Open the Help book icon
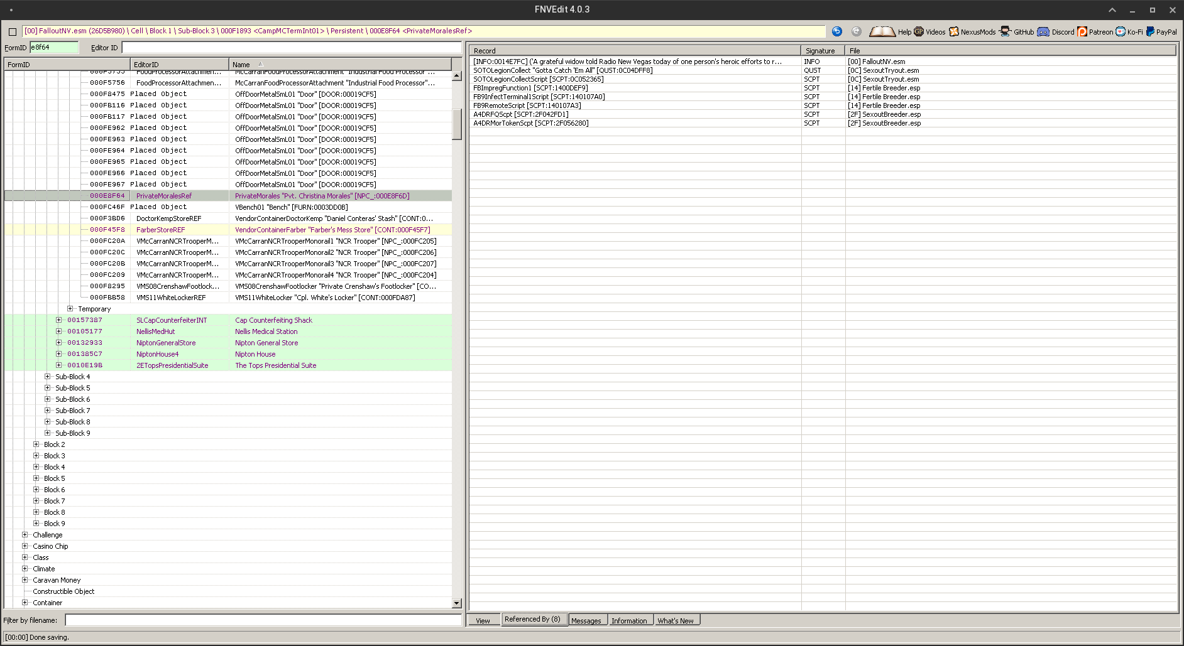 click(882, 31)
